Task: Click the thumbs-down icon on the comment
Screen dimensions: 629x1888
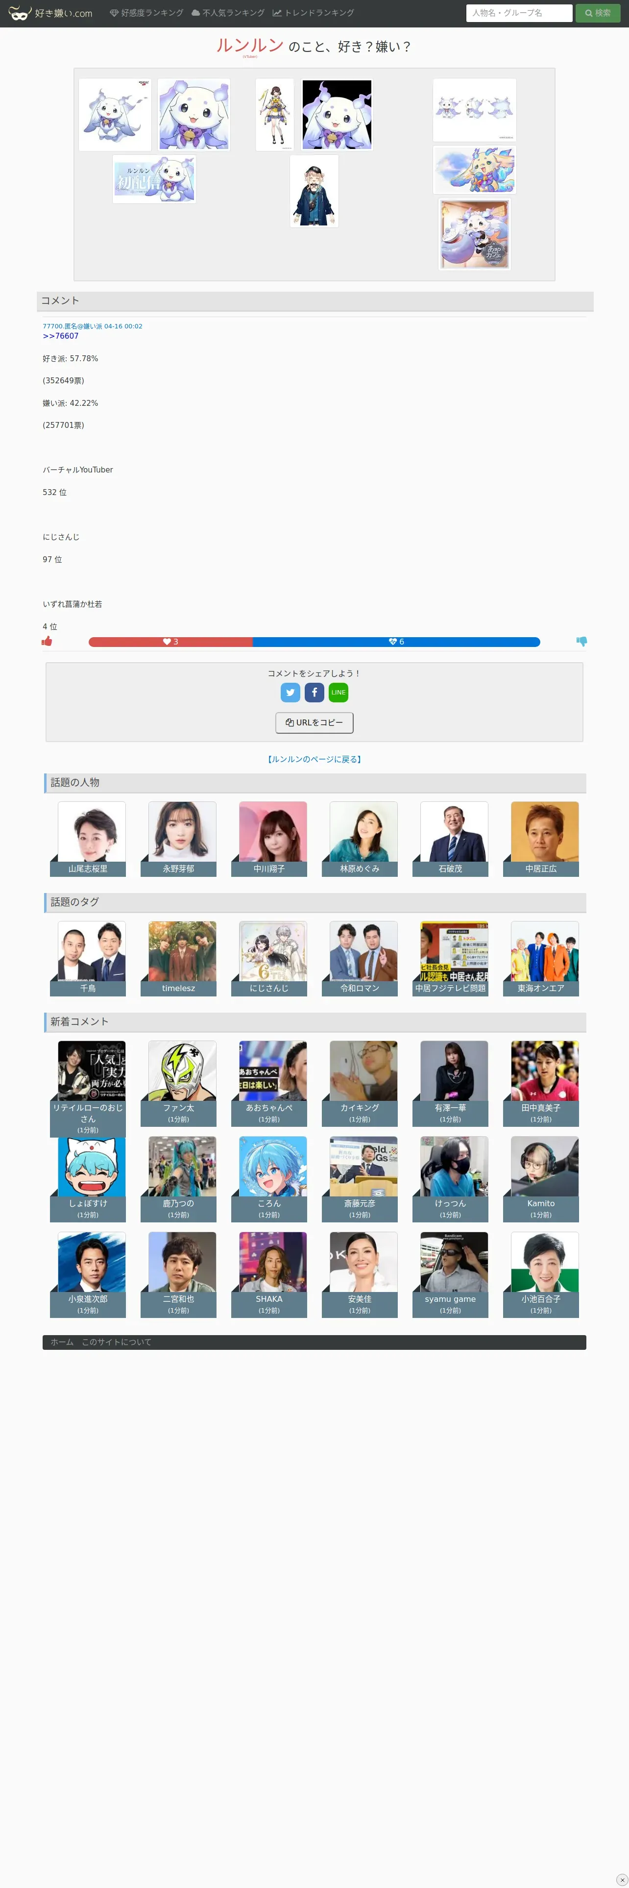Action: [x=581, y=641]
